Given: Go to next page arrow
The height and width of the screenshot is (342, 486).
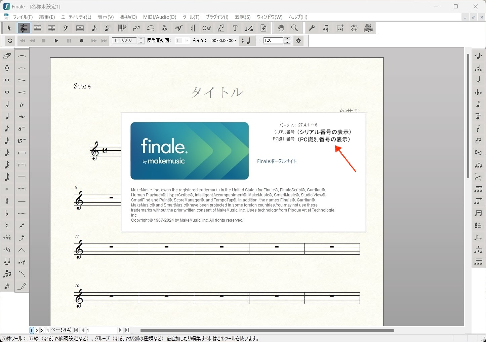Looking at the screenshot, I should (x=120, y=330).
